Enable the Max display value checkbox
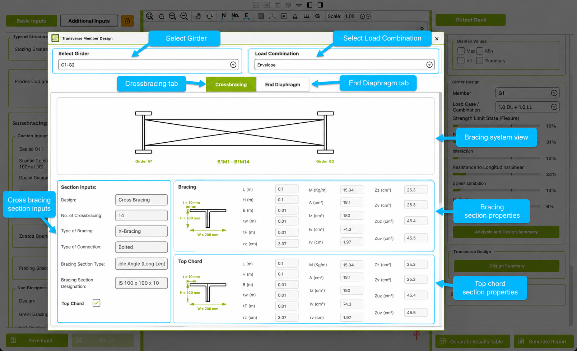Screen dimensions: 577x351 point(461,51)
